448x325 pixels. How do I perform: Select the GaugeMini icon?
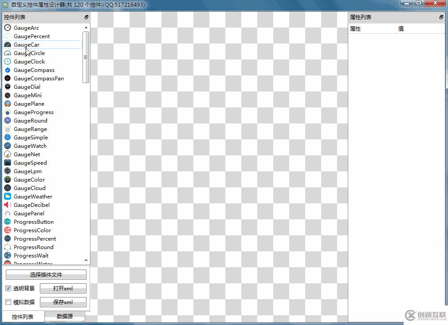(x=8, y=95)
